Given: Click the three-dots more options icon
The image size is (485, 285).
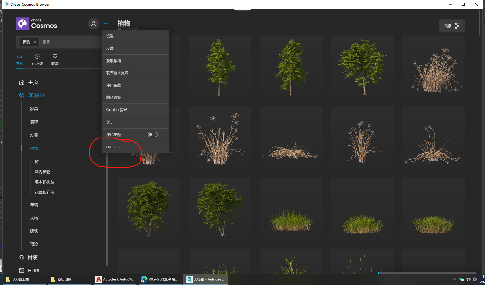Looking at the screenshot, I should pyautogui.click(x=106, y=24).
